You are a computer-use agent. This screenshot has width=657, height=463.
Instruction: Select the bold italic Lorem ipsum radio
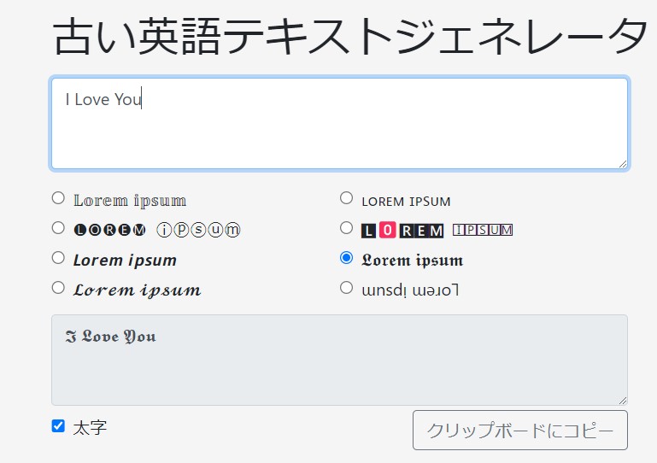[58, 257]
